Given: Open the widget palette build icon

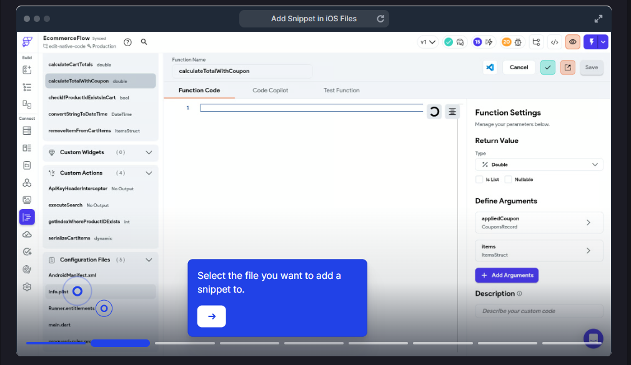Looking at the screenshot, I should [x=27, y=70].
